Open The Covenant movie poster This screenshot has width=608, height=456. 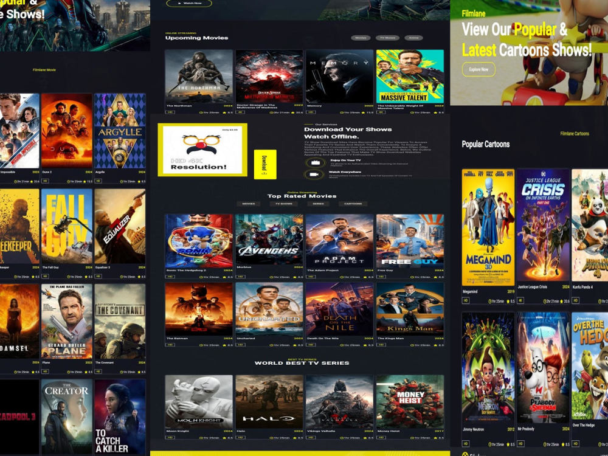(120, 322)
